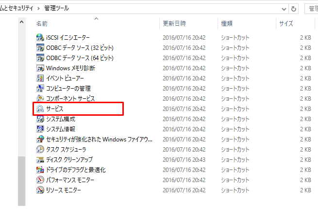This screenshot has height=217, width=318.
Task: Click the システム構成 icon
Action: (x=40, y=119)
